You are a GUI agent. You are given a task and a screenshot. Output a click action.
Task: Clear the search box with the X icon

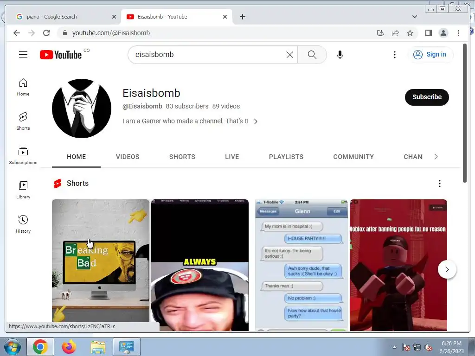coord(289,55)
